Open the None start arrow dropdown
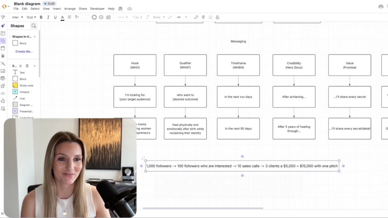The height and width of the screenshot is (218, 388). pos(159,17)
